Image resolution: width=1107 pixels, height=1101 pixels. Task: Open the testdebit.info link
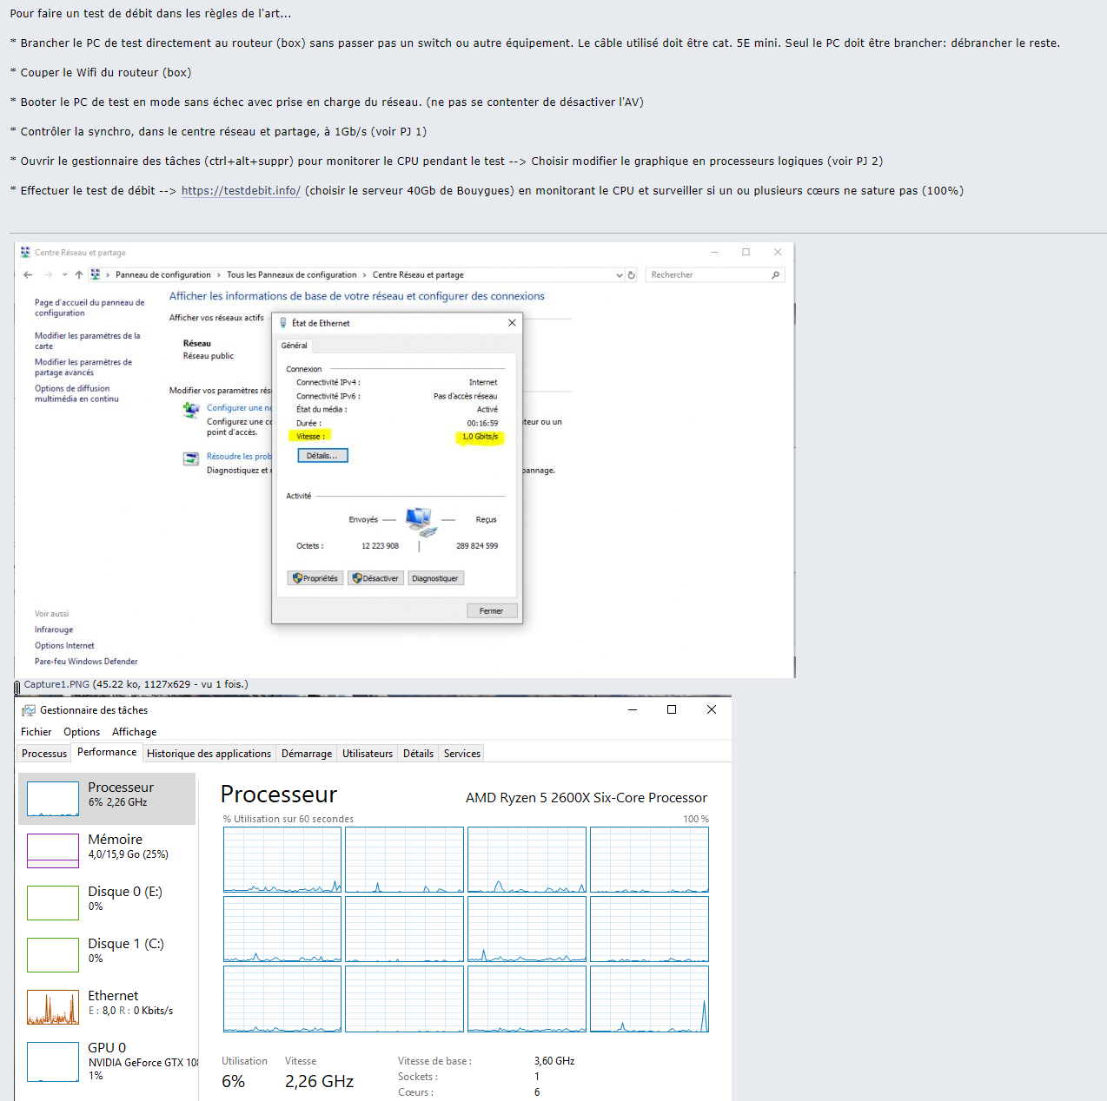[x=241, y=191]
